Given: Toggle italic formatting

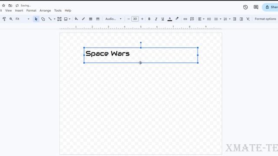Looking at the screenshot, I should pos(156,19).
